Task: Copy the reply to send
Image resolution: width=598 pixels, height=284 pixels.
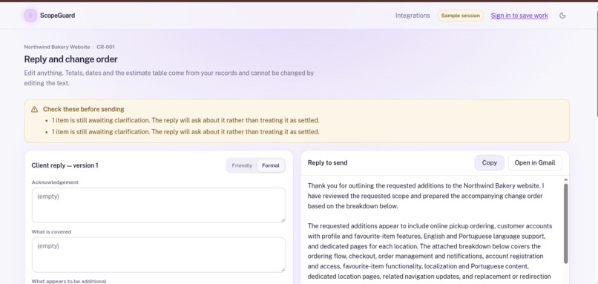Action: (x=490, y=163)
